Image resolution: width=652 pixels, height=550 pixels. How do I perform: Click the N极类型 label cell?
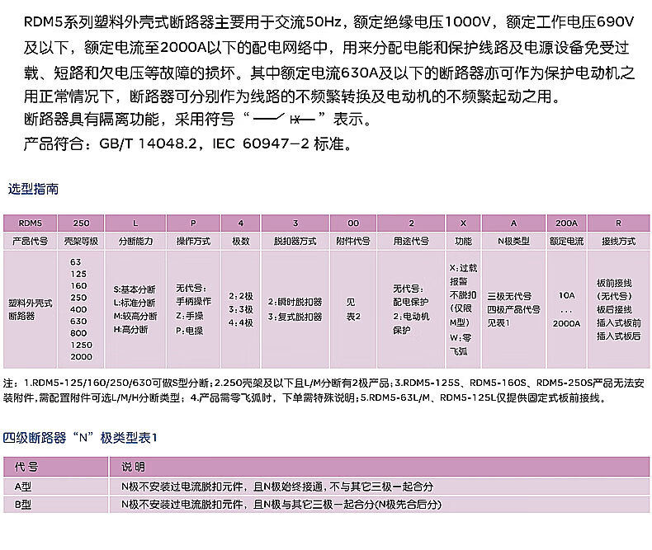click(513, 242)
